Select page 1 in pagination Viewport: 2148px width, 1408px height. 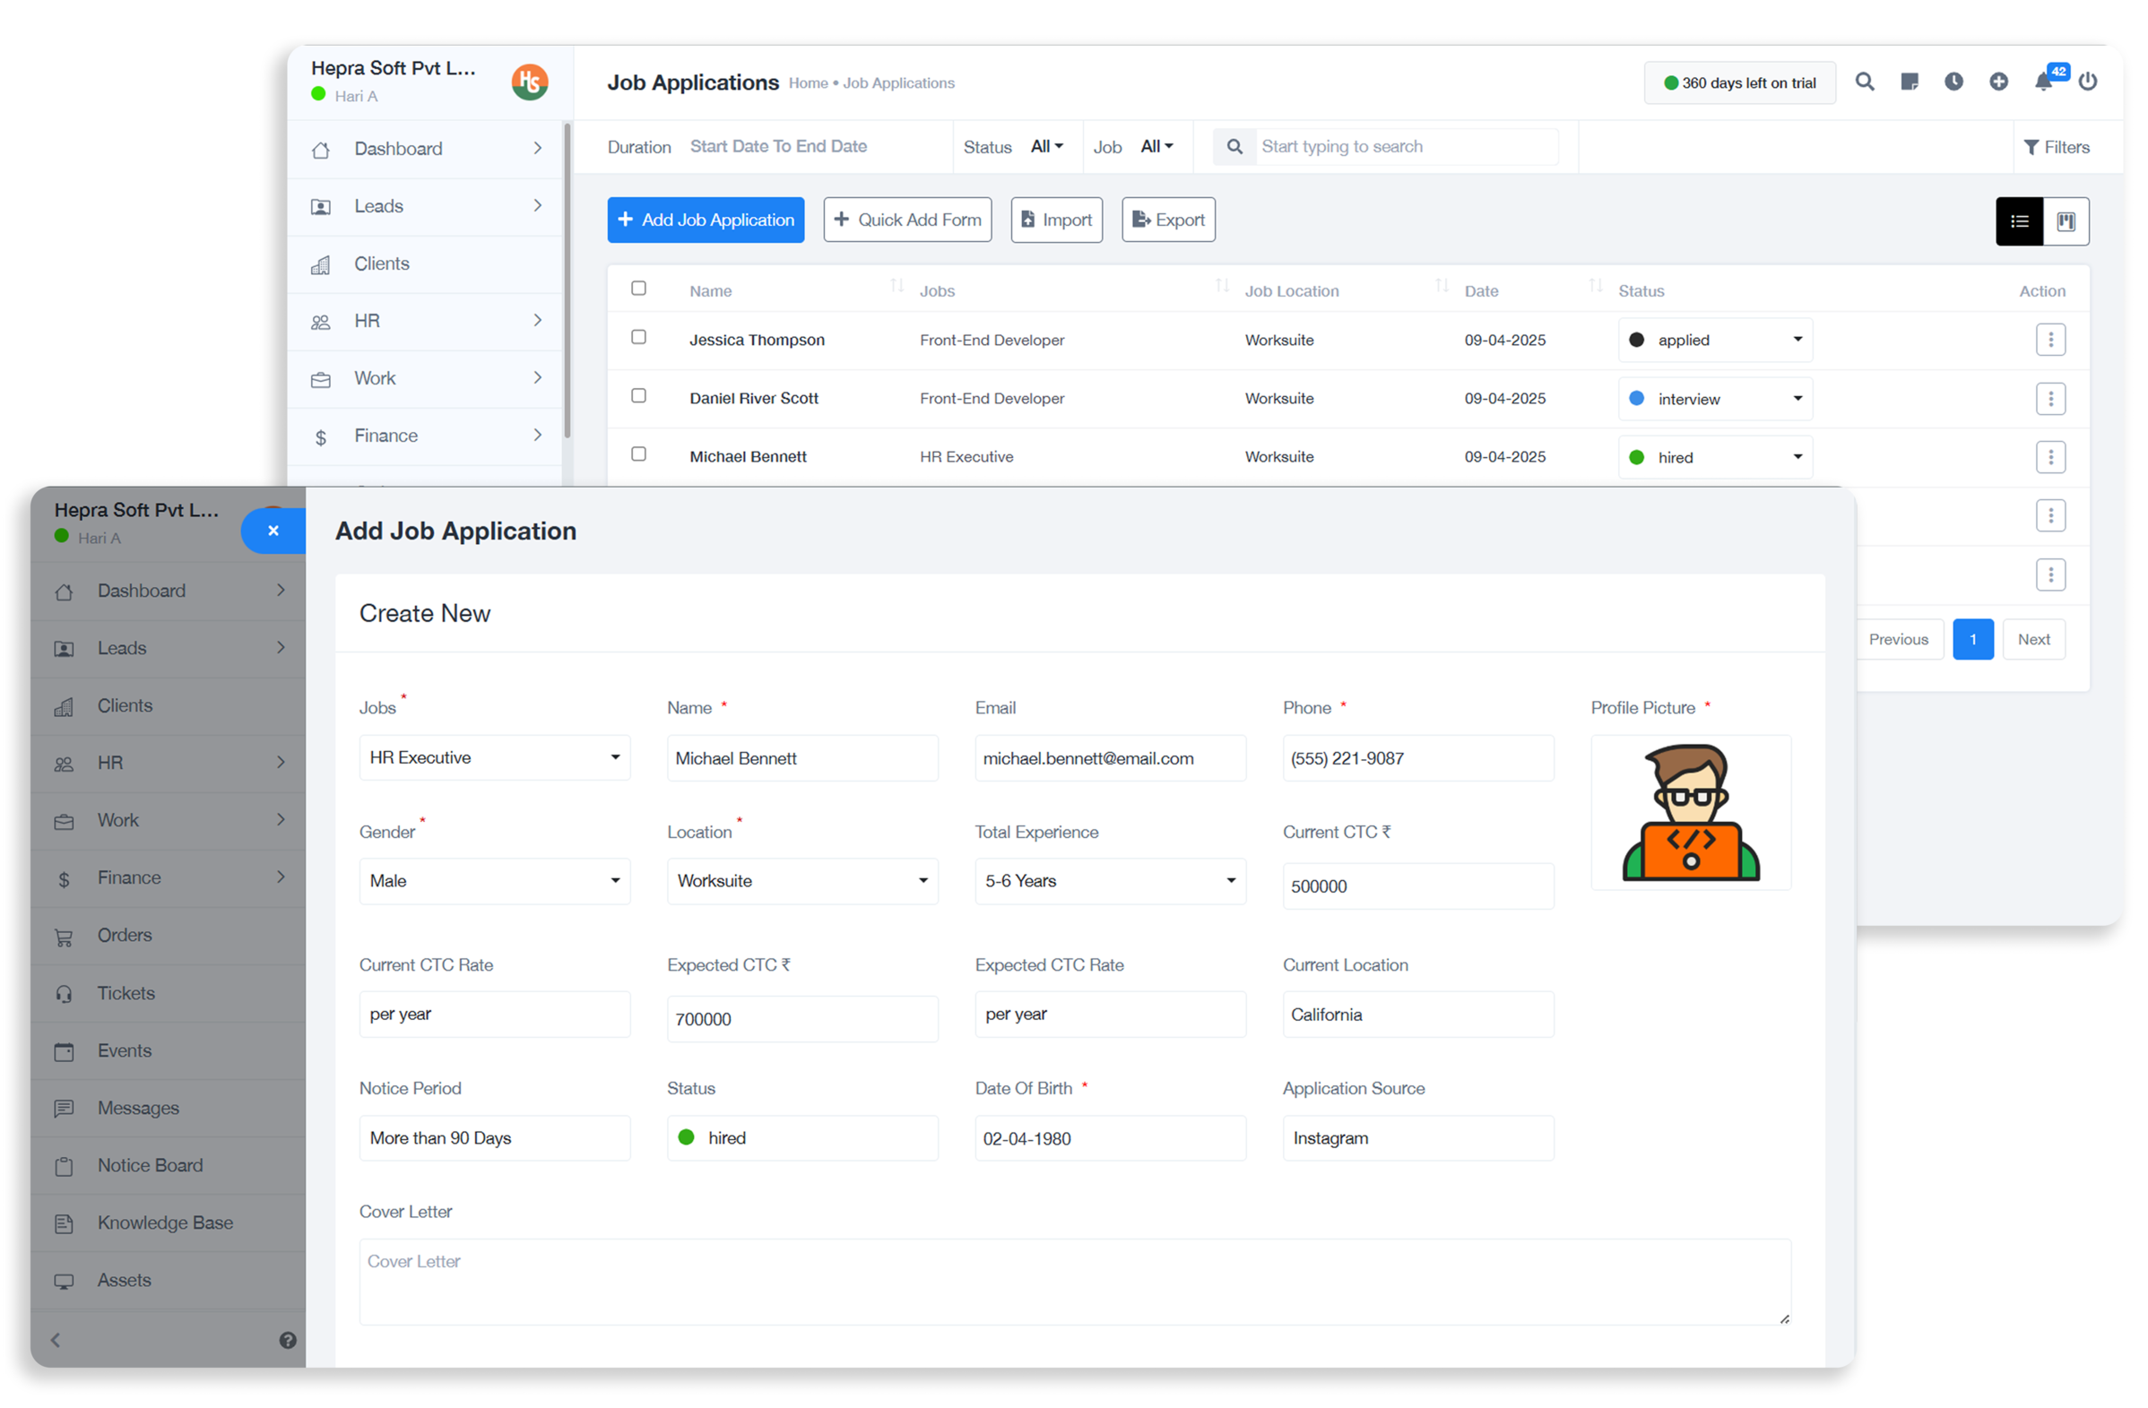1973,640
